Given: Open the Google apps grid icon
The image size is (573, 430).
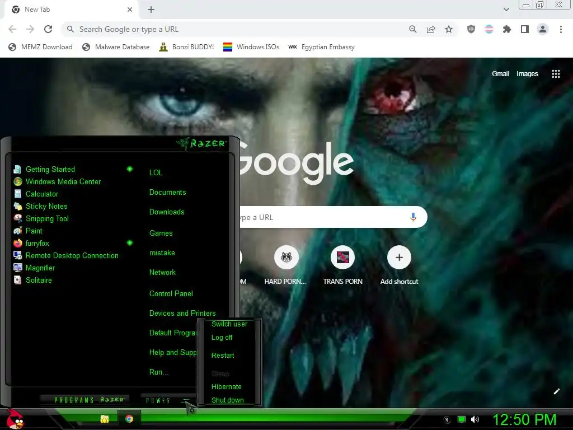Looking at the screenshot, I should (556, 74).
